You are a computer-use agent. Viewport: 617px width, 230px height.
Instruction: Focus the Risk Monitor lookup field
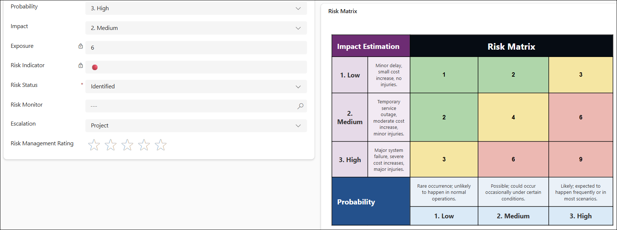click(191, 106)
